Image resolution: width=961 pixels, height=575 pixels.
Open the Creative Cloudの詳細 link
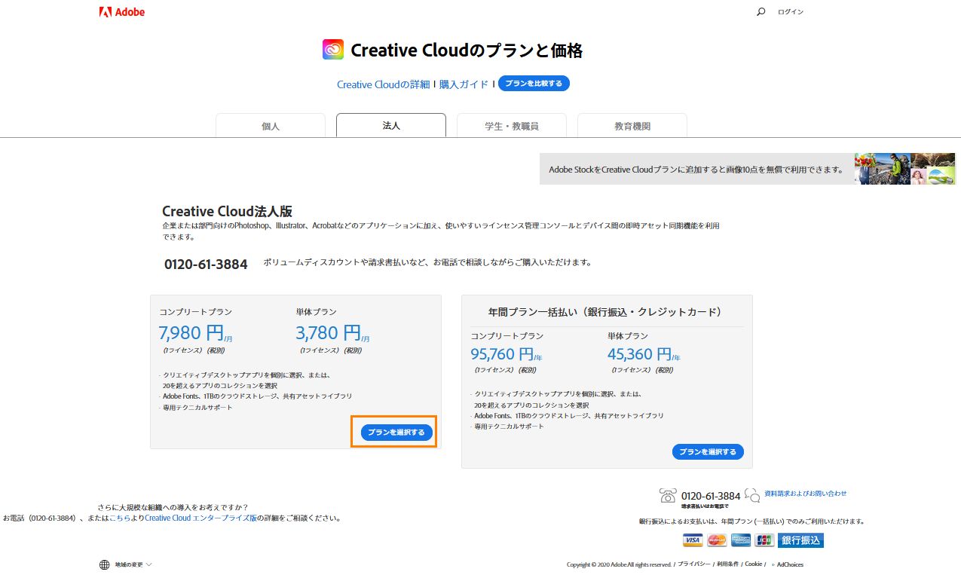[383, 84]
